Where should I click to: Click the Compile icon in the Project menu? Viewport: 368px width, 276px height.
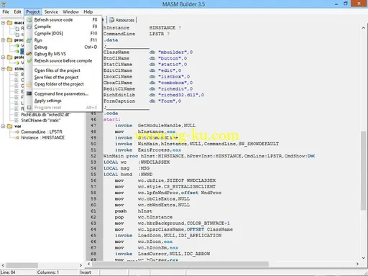(29, 27)
